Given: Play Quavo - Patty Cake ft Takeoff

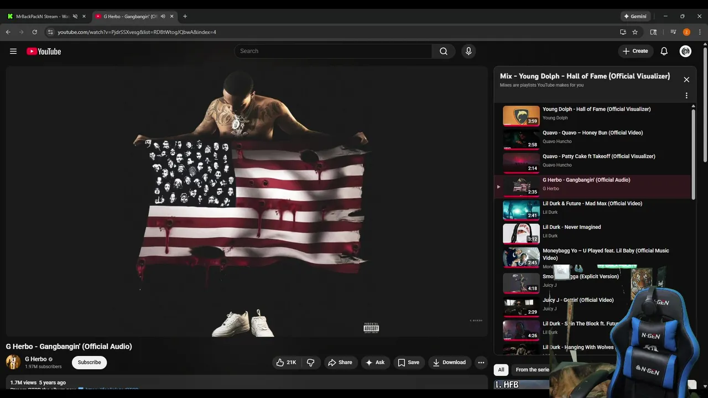Looking at the screenshot, I should (x=598, y=156).
